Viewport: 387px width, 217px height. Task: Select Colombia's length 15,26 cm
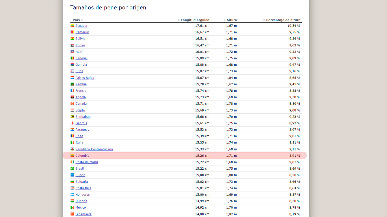pyautogui.click(x=202, y=156)
